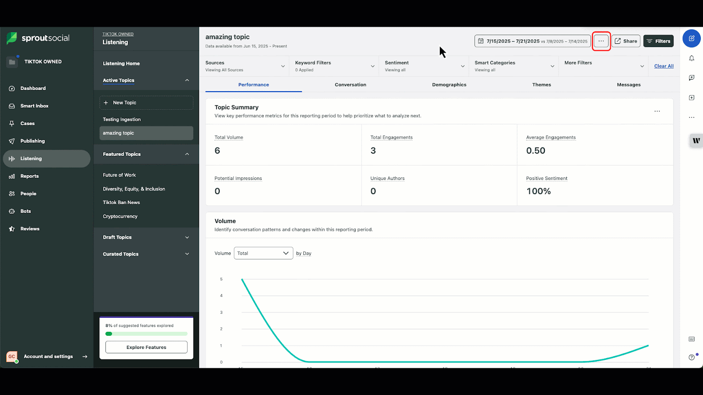The image size is (703, 395).
Task: Open the Sources dropdown
Action: (245, 66)
